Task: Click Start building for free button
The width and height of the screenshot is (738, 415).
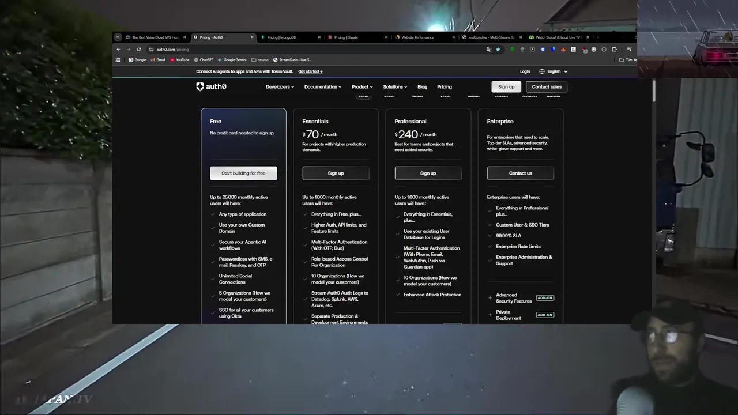Action: pos(243,173)
